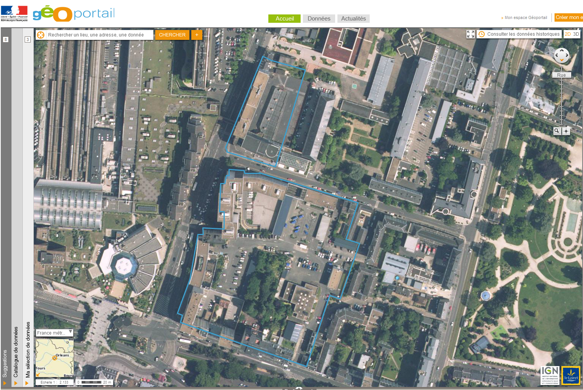Screen dimensions: 583x390
Task: Click Consulter les données historiques
Action: coord(519,34)
